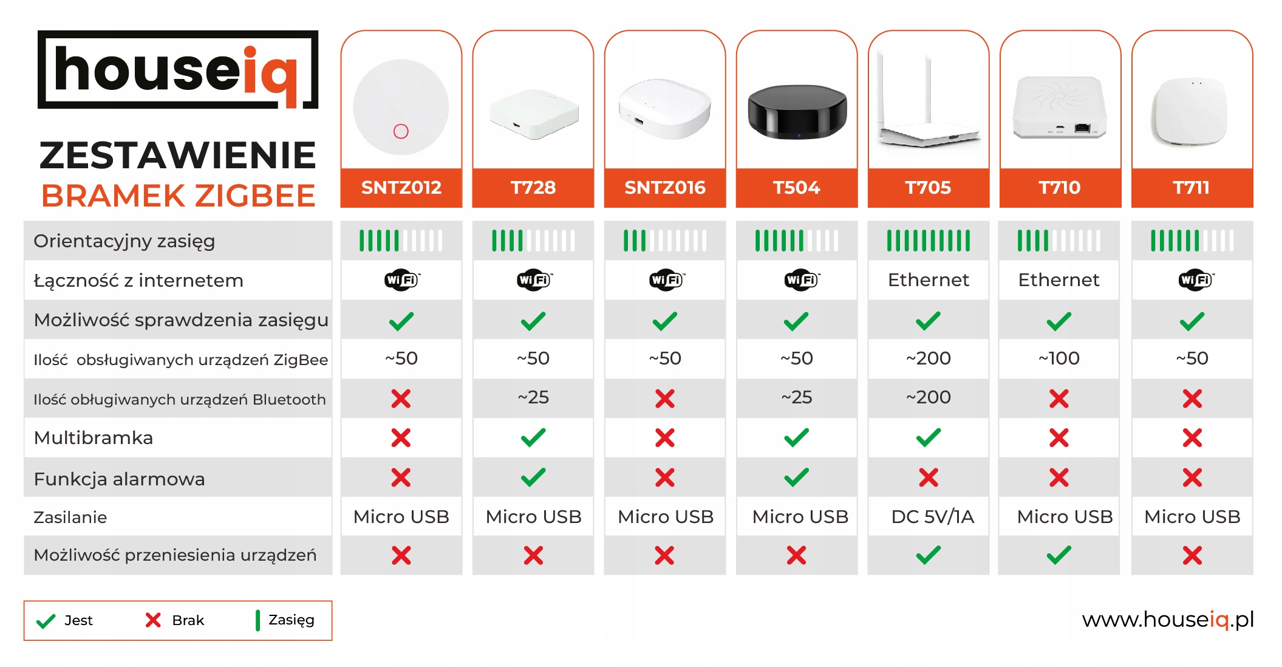Select the T504 column header
Image resolution: width=1282 pixels, height=667 pixels.
coord(796,187)
